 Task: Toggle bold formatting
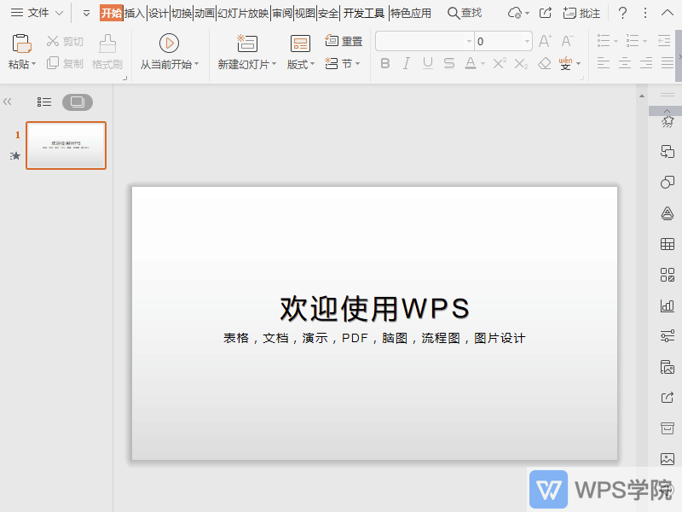tap(385, 63)
